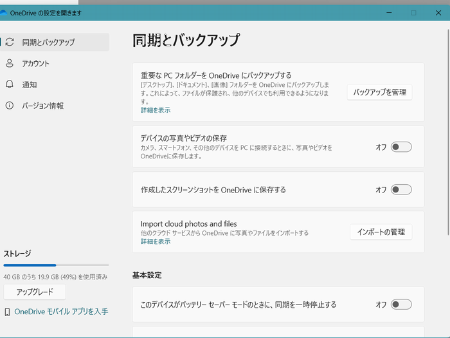Open 詳細を表示 link under Import cloud photos
450x338 pixels.
[156, 242]
